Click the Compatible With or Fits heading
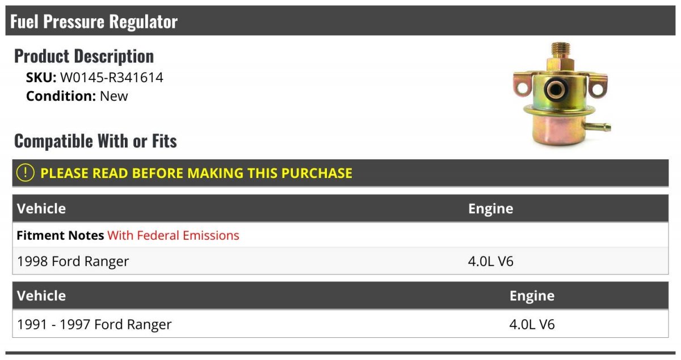The height and width of the screenshot is (360, 681). [95, 141]
